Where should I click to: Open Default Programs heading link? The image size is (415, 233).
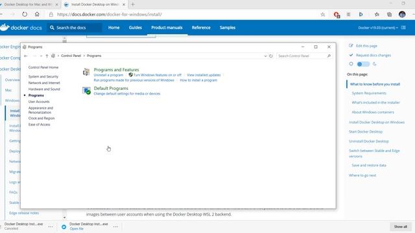tap(111, 88)
